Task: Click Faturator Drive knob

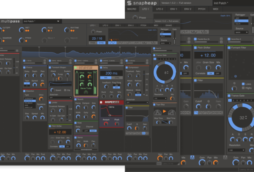Action: [82, 77]
